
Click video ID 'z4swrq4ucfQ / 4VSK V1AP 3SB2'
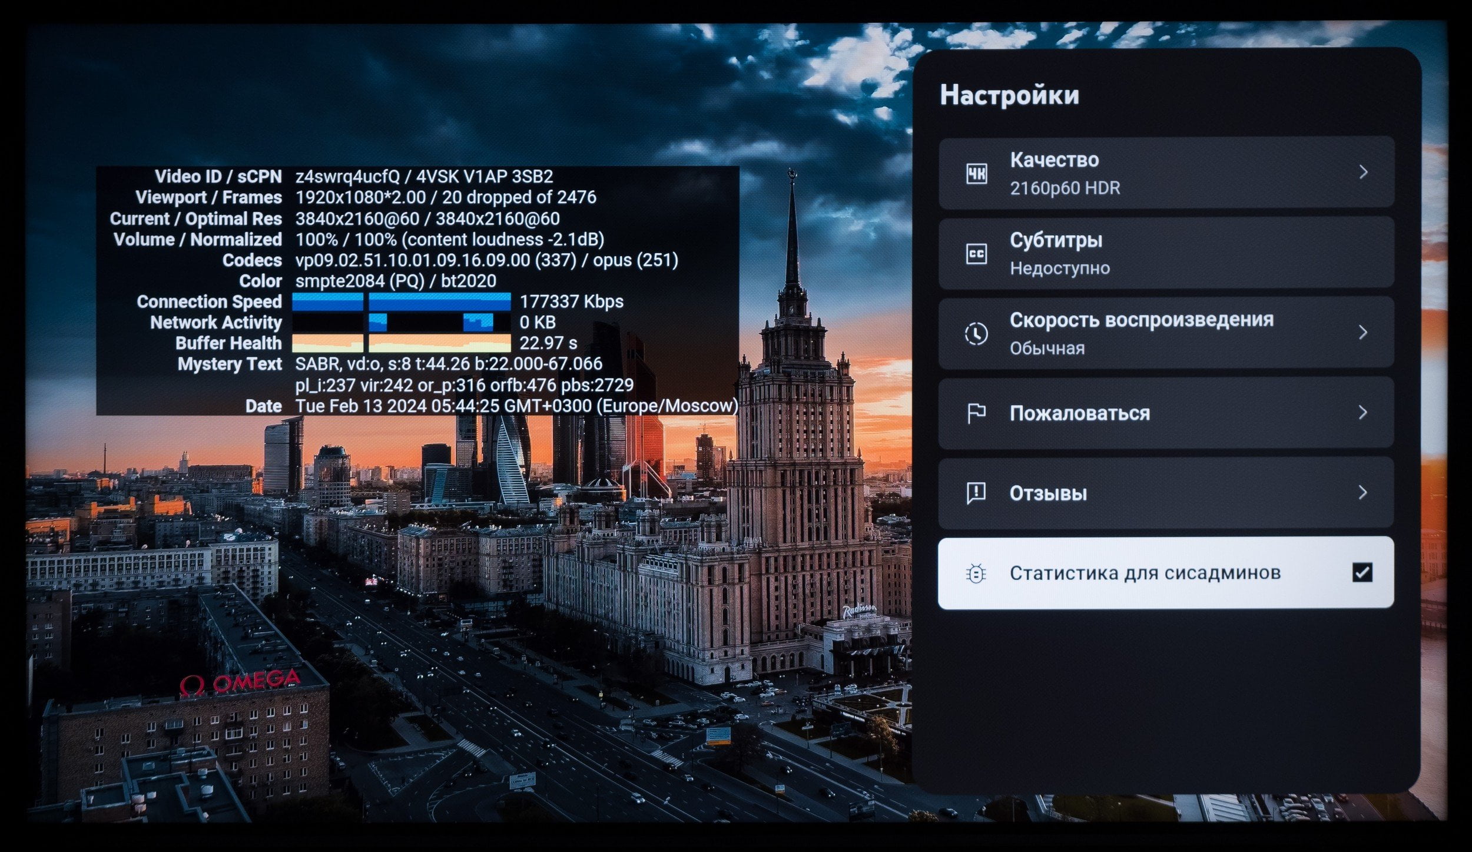click(424, 177)
